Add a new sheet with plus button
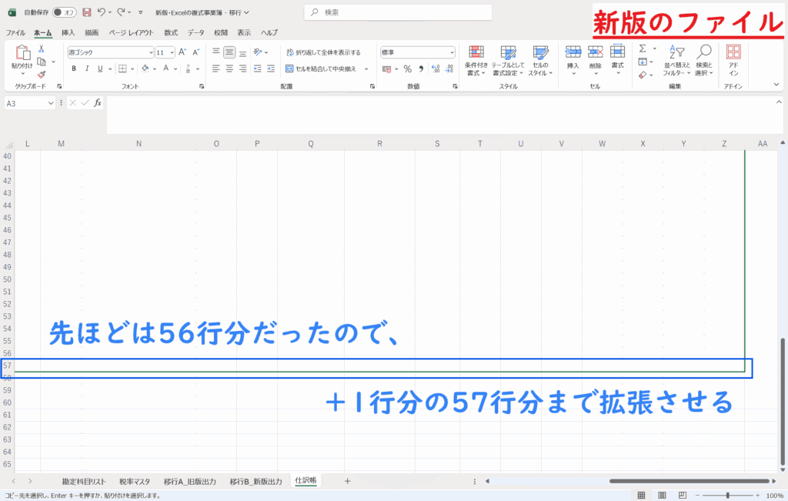This screenshot has width=788, height=501. tap(347, 481)
